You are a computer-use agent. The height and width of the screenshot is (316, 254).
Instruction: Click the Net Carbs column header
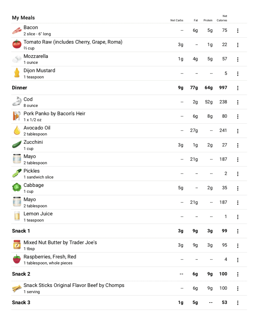pyautogui.click(x=177, y=20)
